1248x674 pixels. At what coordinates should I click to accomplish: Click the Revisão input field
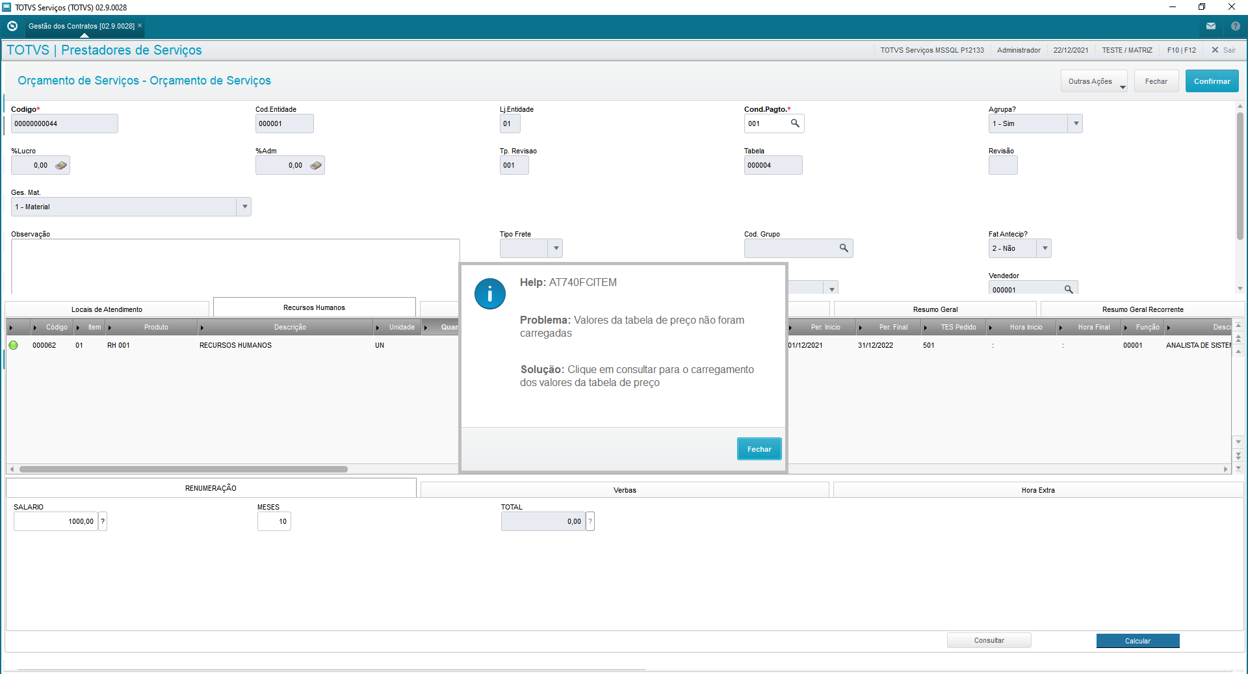click(1003, 165)
